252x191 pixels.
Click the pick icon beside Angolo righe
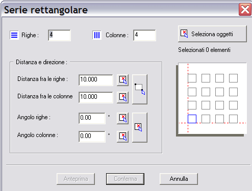pos(122,118)
